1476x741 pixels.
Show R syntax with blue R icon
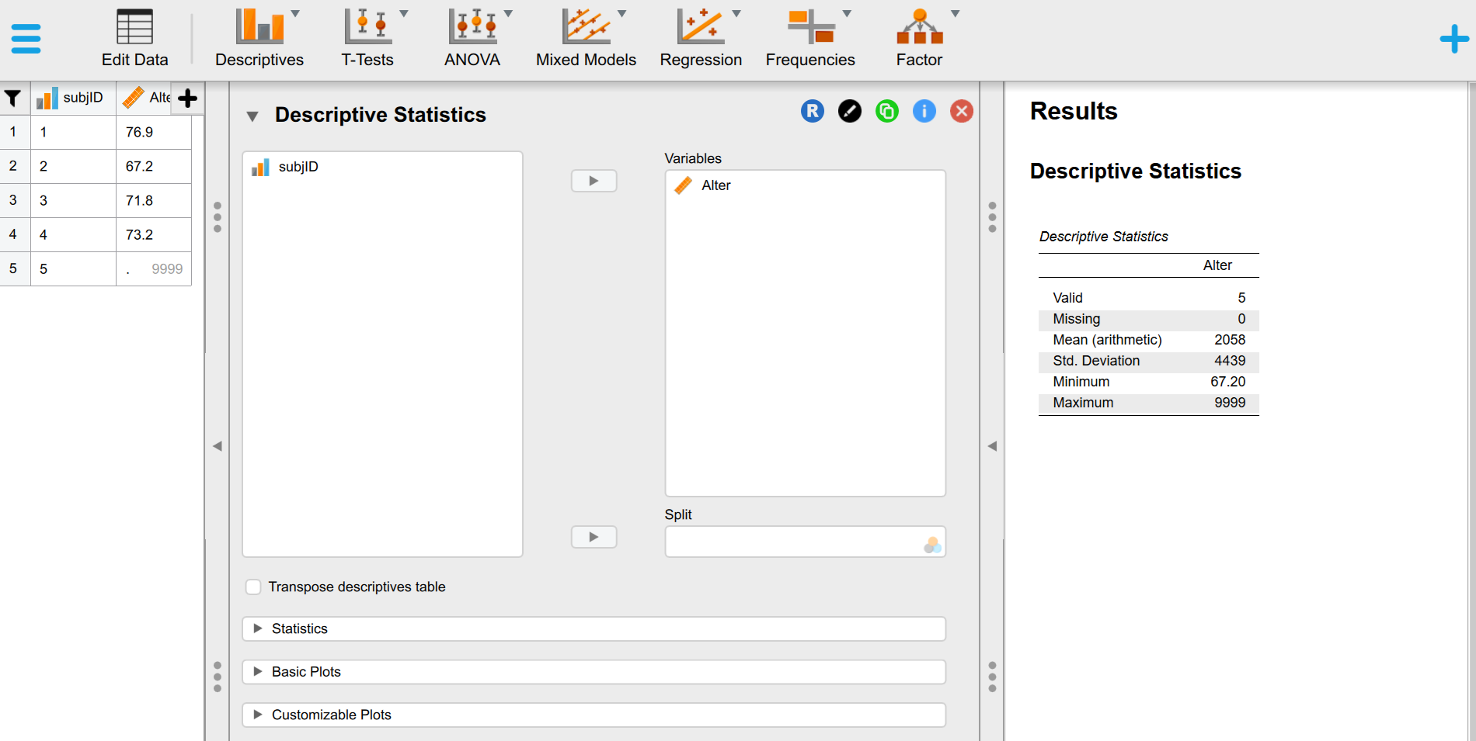pyautogui.click(x=813, y=111)
